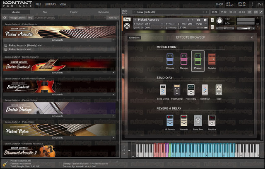
Task: Click the Tune knob
Action: click(x=220, y=21)
